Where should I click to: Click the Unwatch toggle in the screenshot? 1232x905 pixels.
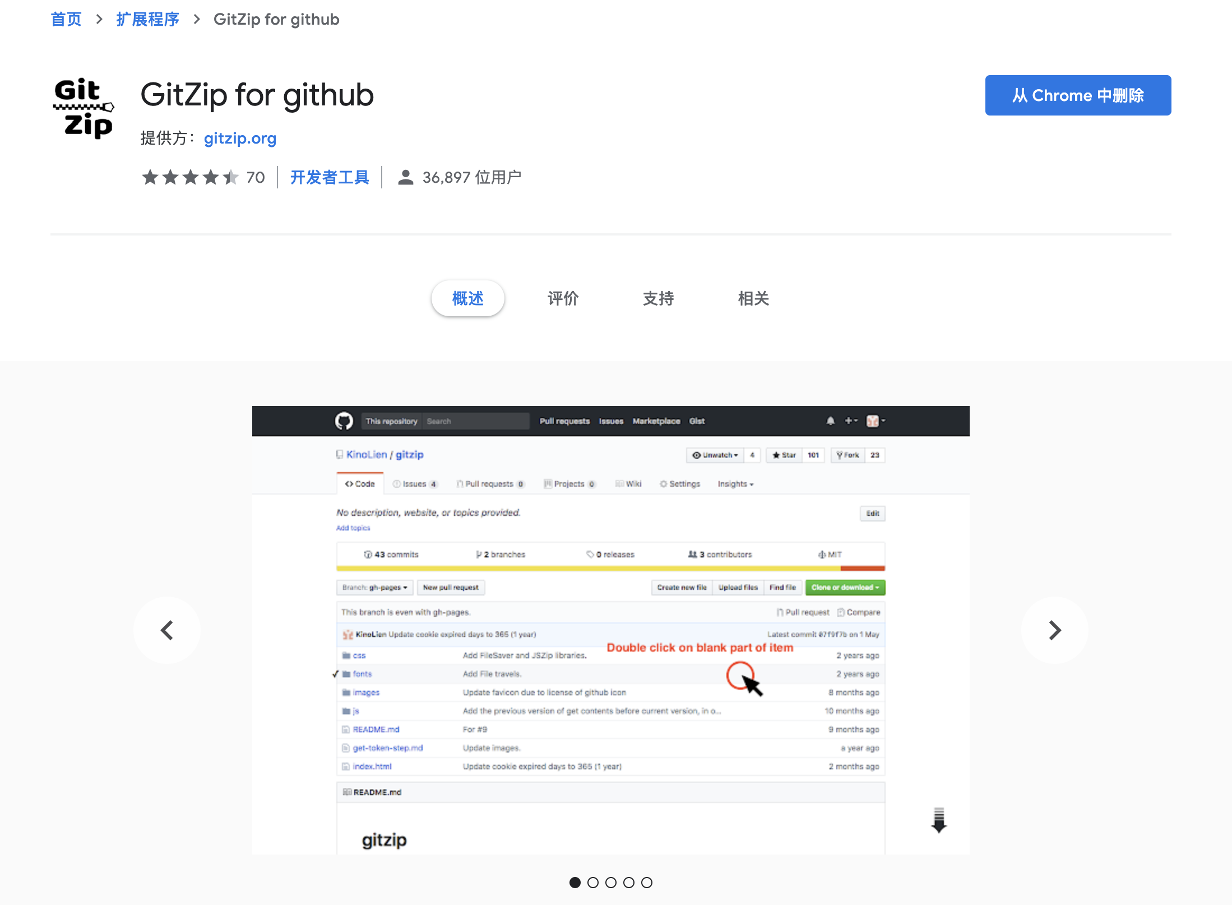click(715, 455)
